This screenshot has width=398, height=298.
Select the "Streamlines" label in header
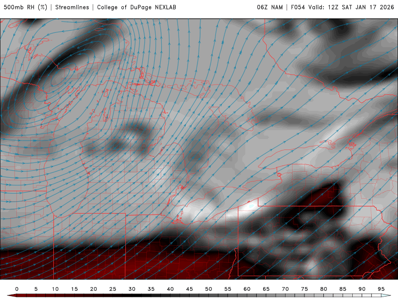click(x=72, y=7)
